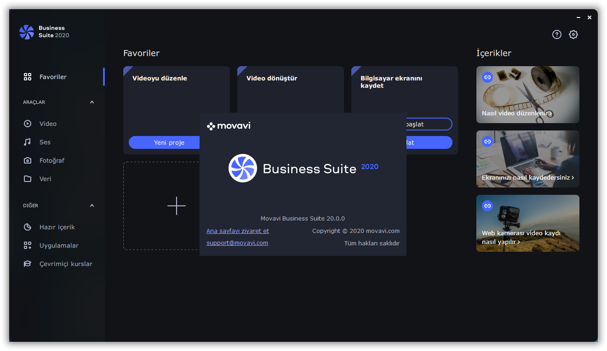The width and height of the screenshot is (607, 351).
Task: Open settings gear icon
Action: coord(573,34)
